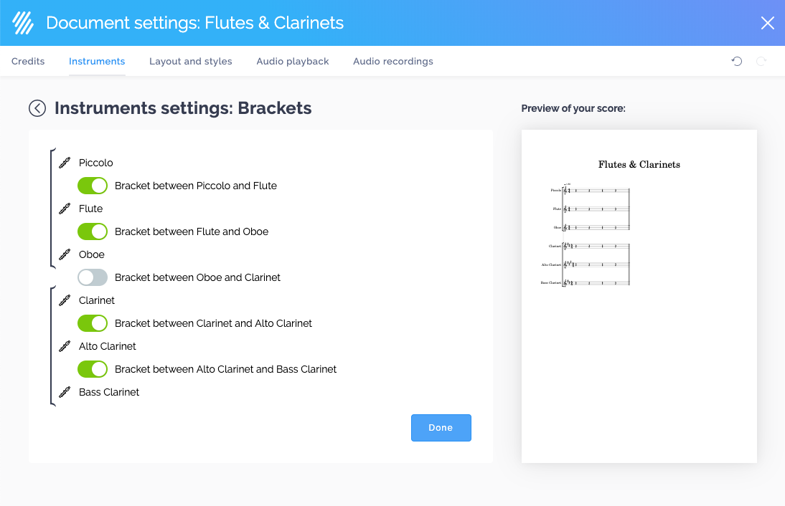Click the Flute instrument icon

pyautogui.click(x=65, y=209)
